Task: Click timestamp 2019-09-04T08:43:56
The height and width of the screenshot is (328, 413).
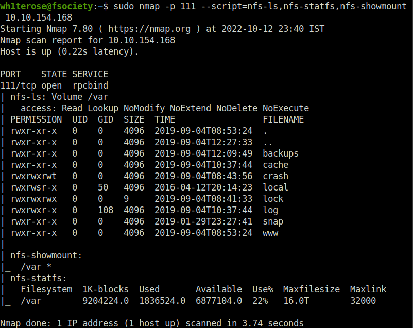Action: click(x=203, y=176)
